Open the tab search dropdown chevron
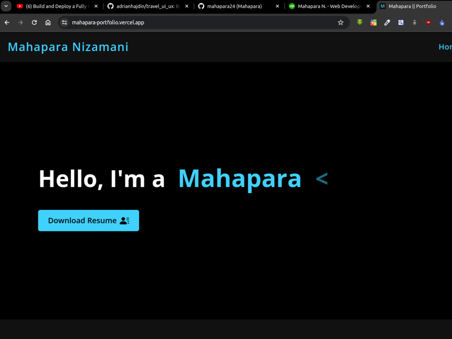This screenshot has width=452, height=339. [6, 6]
